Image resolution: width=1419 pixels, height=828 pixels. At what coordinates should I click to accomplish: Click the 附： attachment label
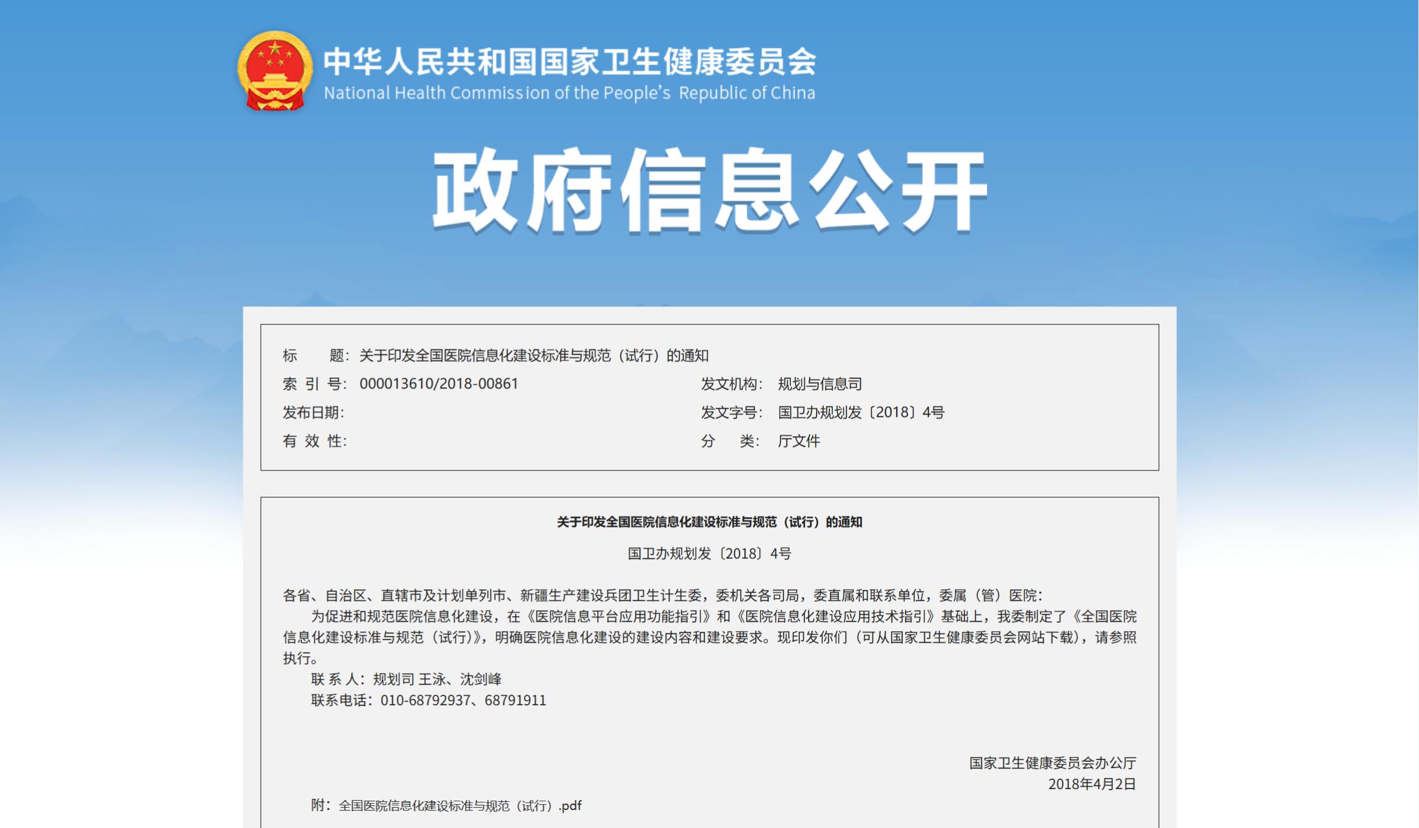point(321,805)
